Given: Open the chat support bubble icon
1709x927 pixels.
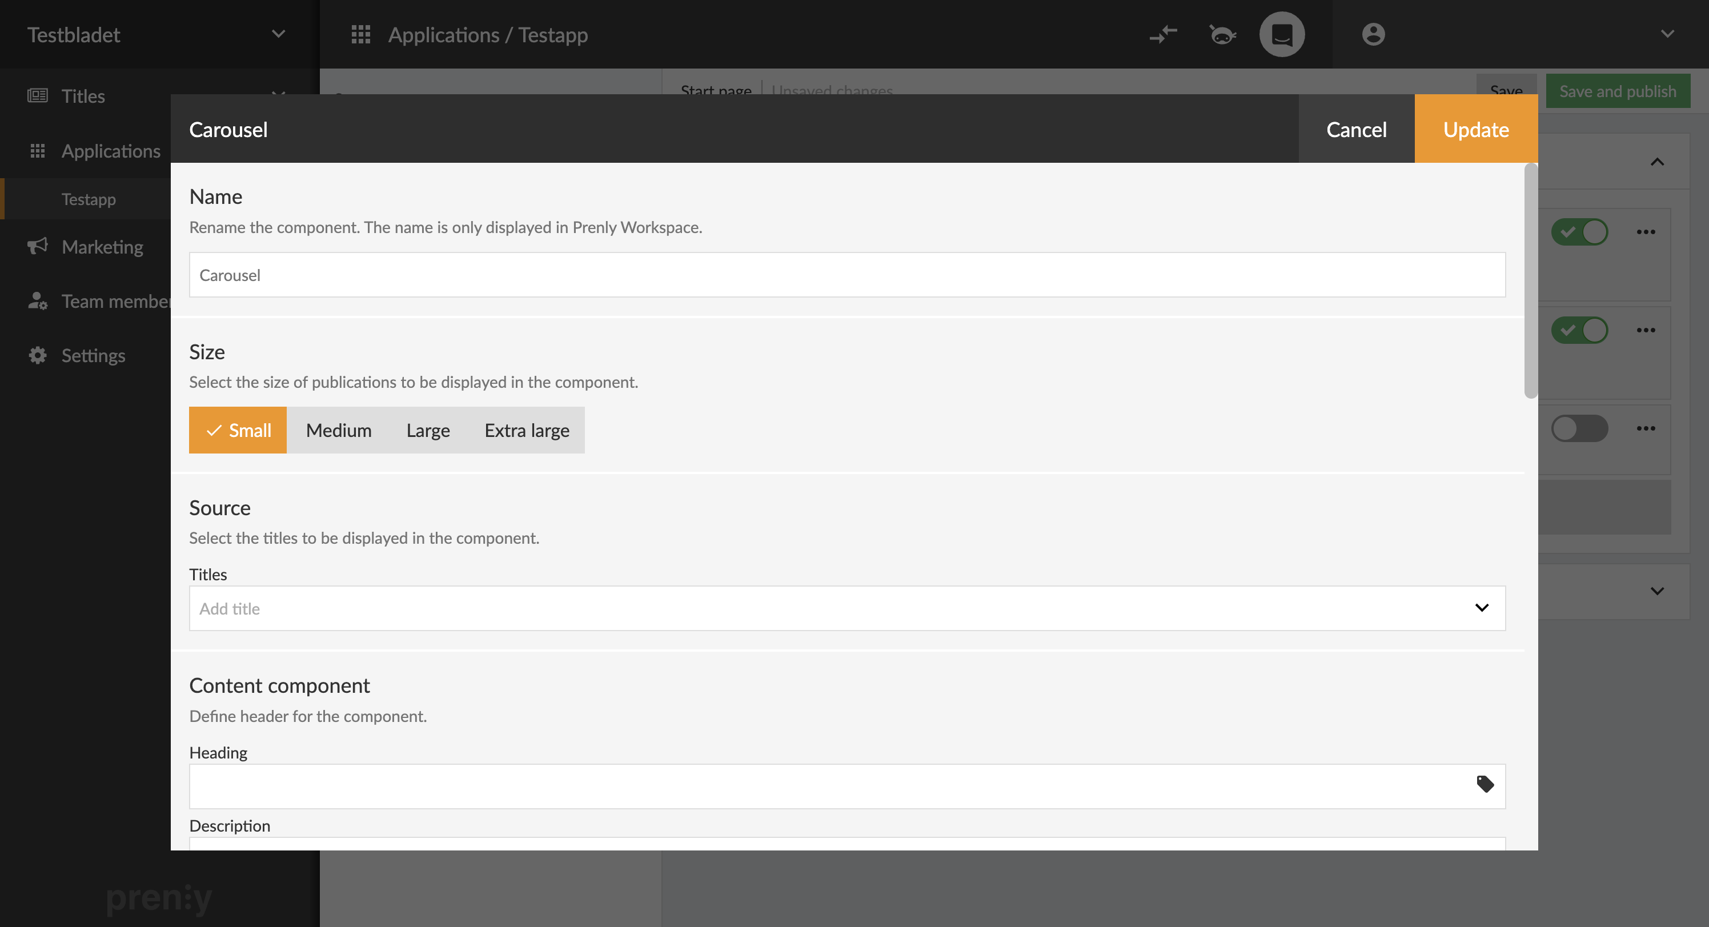Looking at the screenshot, I should pos(1281,34).
